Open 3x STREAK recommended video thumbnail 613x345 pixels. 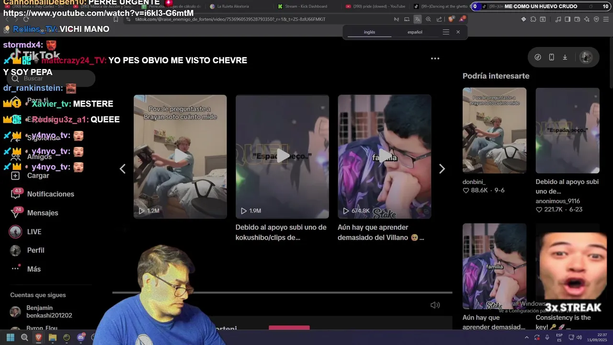568,266
